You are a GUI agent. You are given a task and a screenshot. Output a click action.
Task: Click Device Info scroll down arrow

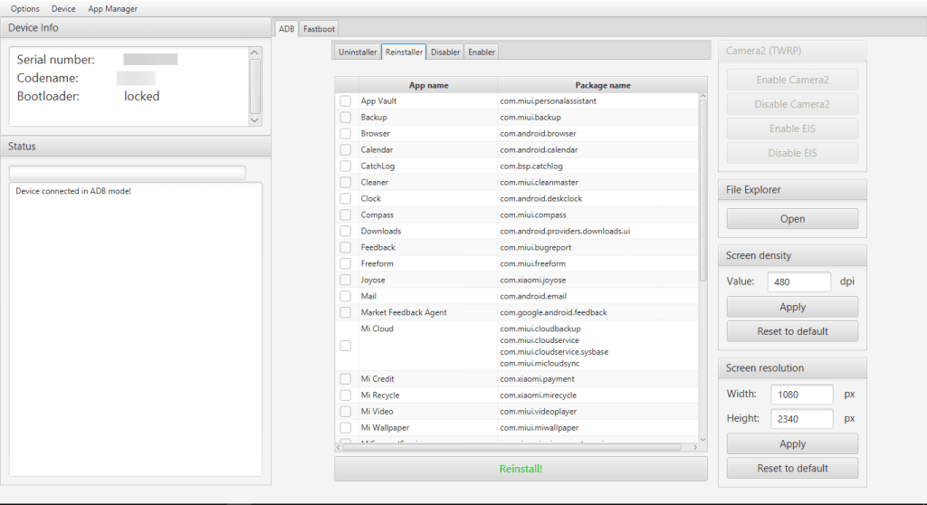click(254, 120)
